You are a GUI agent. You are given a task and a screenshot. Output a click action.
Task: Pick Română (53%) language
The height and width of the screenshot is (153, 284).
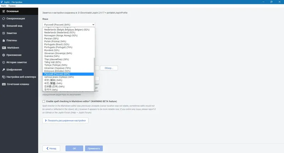68,50
